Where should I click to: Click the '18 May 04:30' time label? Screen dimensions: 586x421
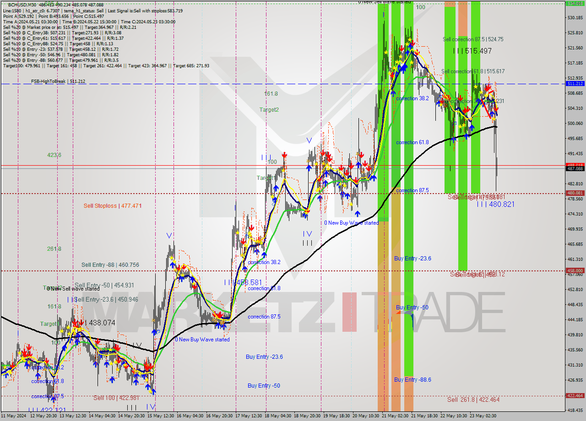(278, 416)
